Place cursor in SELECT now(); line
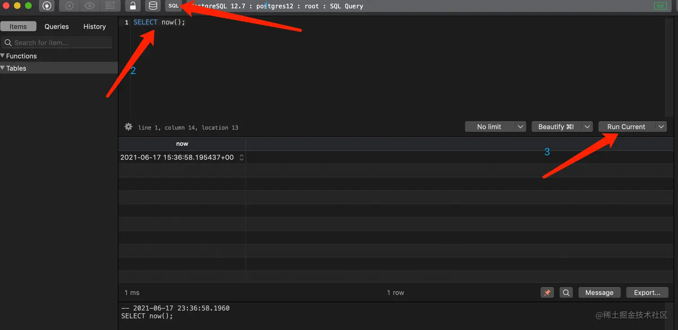The height and width of the screenshot is (330, 678). [x=159, y=22]
